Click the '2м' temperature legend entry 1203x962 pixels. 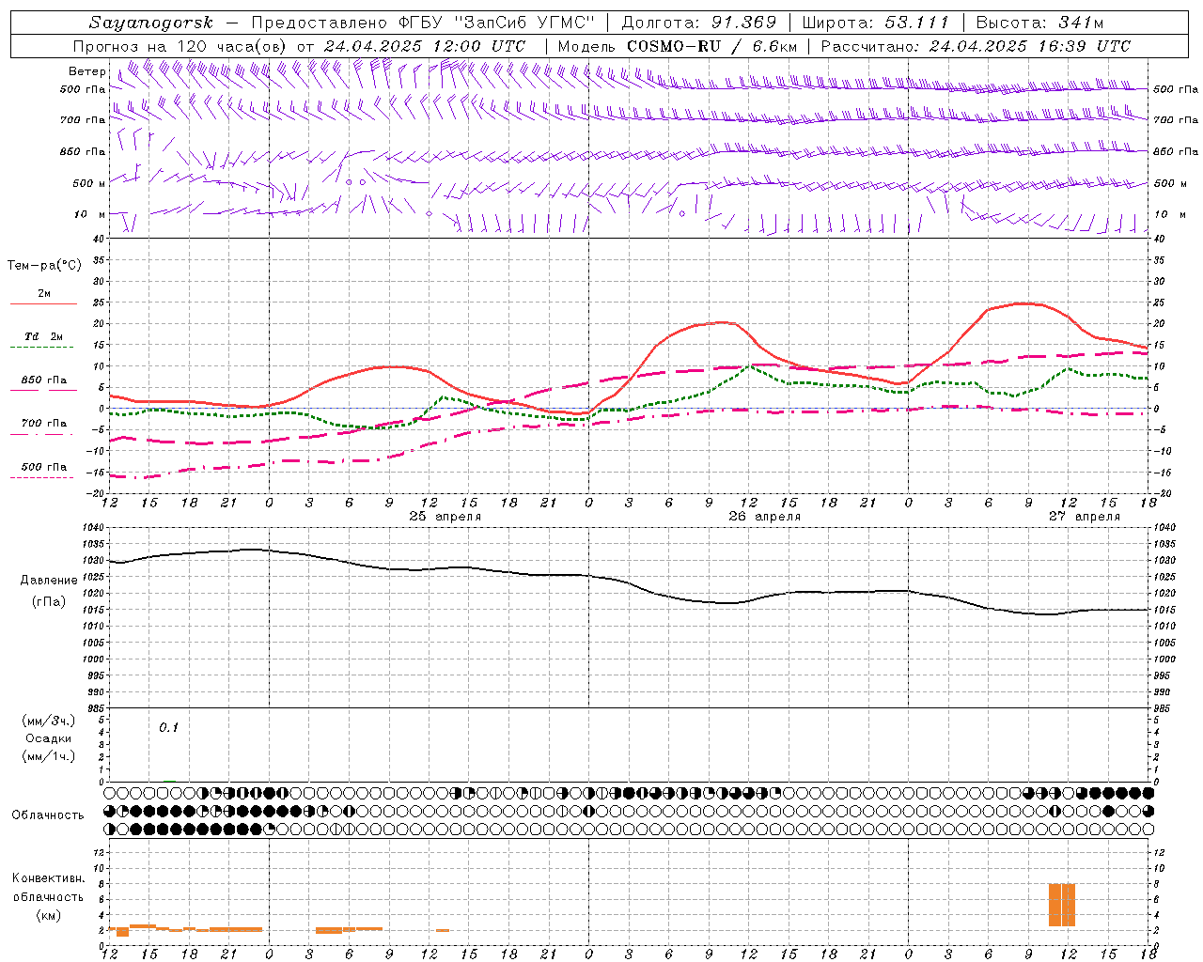(44, 293)
